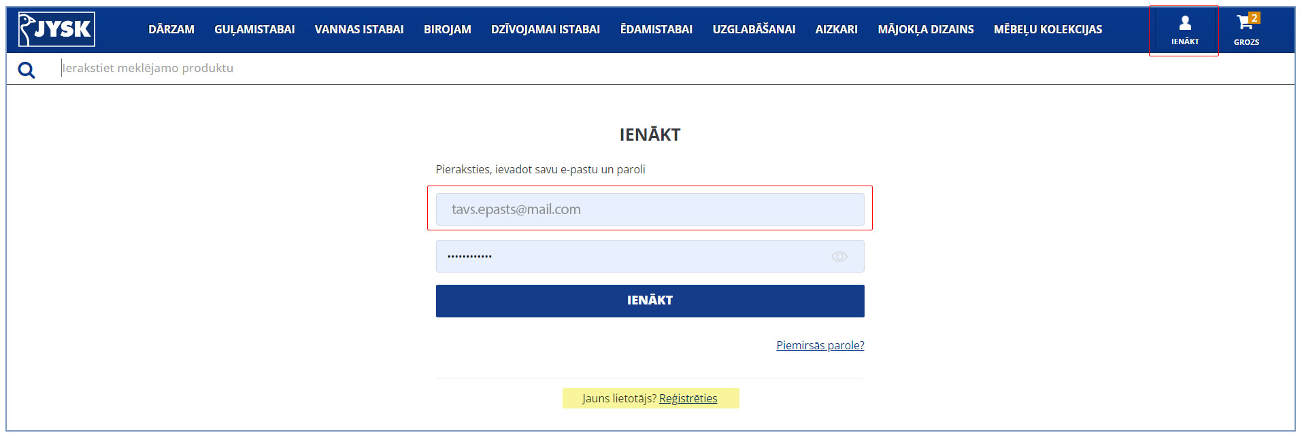Click the JYSK logo
The image size is (1302, 437).
click(56, 29)
